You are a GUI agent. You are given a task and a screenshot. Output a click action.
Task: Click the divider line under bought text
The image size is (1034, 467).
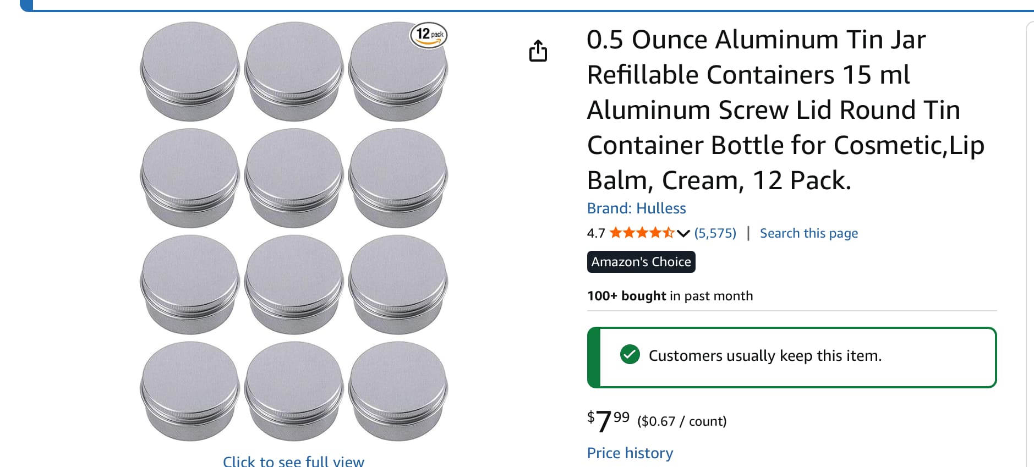[x=791, y=311]
